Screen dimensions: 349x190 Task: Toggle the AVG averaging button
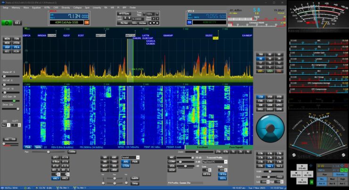[x=126, y=162]
